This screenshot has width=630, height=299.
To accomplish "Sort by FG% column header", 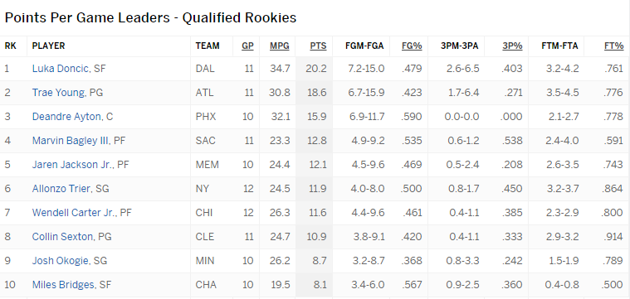I will [412, 46].
